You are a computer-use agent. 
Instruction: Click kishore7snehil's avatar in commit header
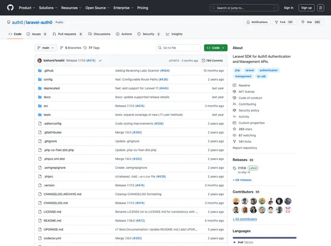39,61
